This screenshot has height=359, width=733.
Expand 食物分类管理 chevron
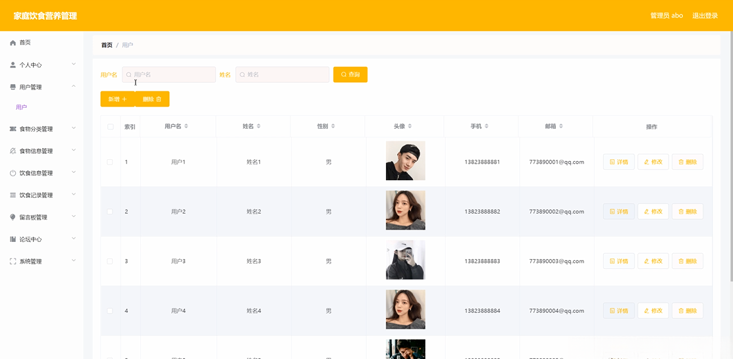(74, 128)
